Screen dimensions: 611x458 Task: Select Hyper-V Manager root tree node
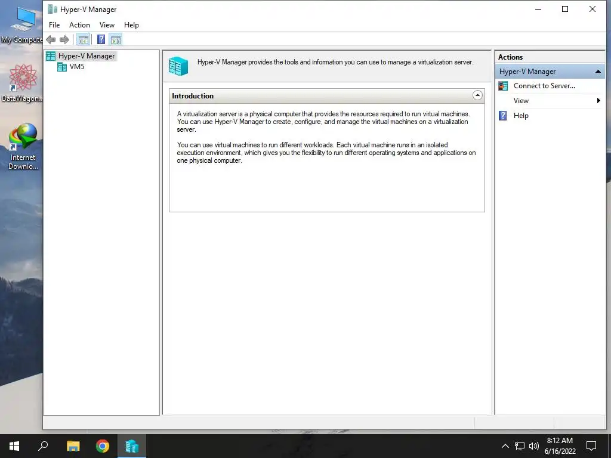[x=87, y=56]
